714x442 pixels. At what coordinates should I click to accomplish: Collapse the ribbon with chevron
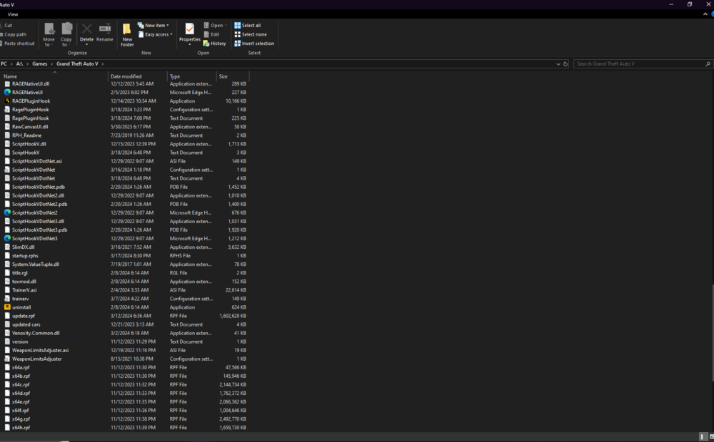tap(705, 14)
